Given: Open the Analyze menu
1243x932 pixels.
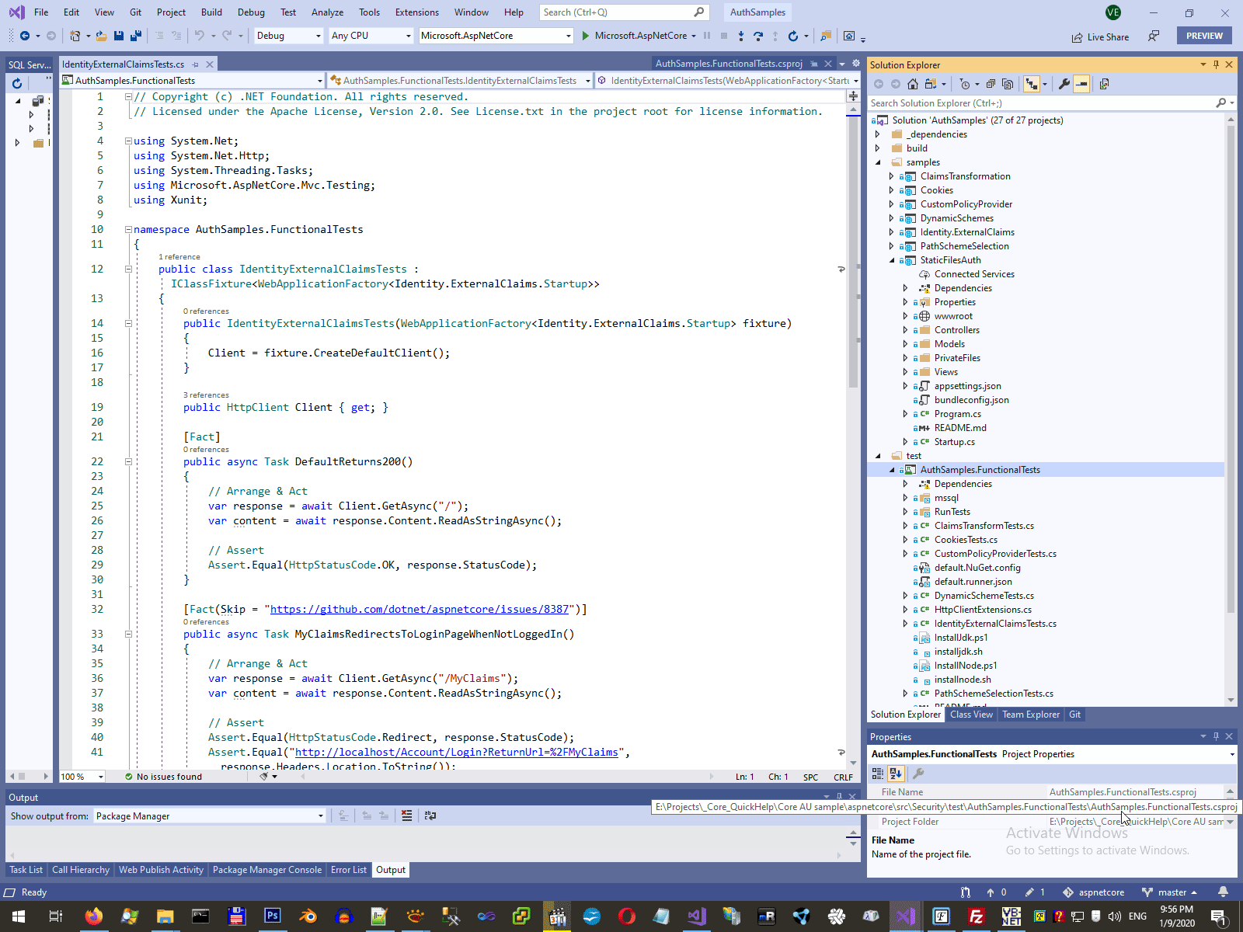Looking at the screenshot, I should coord(327,12).
